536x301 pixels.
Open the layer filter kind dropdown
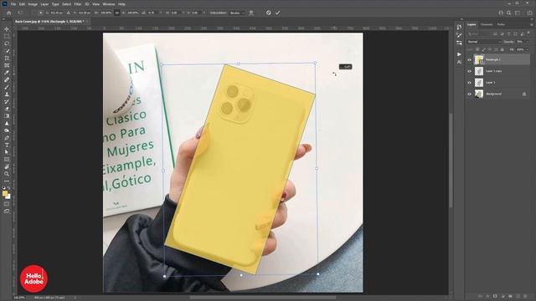[478, 33]
